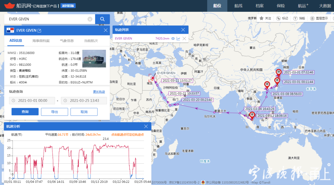The image size is (334, 185).
Task: Switch to the 海事微档案 tab
Action: [41, 40]
